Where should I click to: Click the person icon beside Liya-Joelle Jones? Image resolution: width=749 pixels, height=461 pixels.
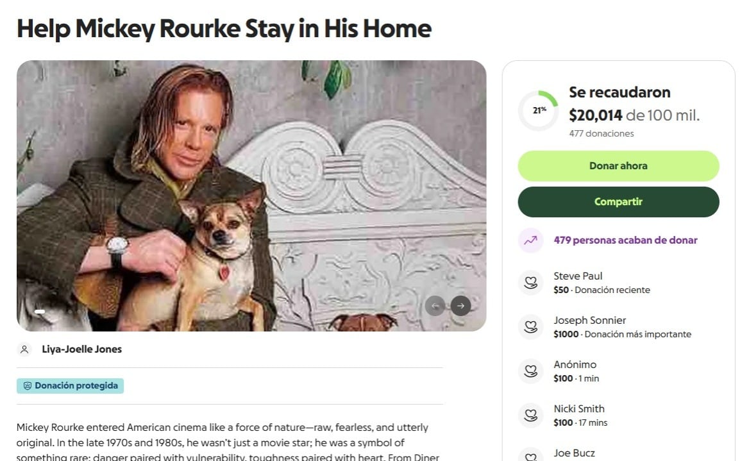pos(24,349)
